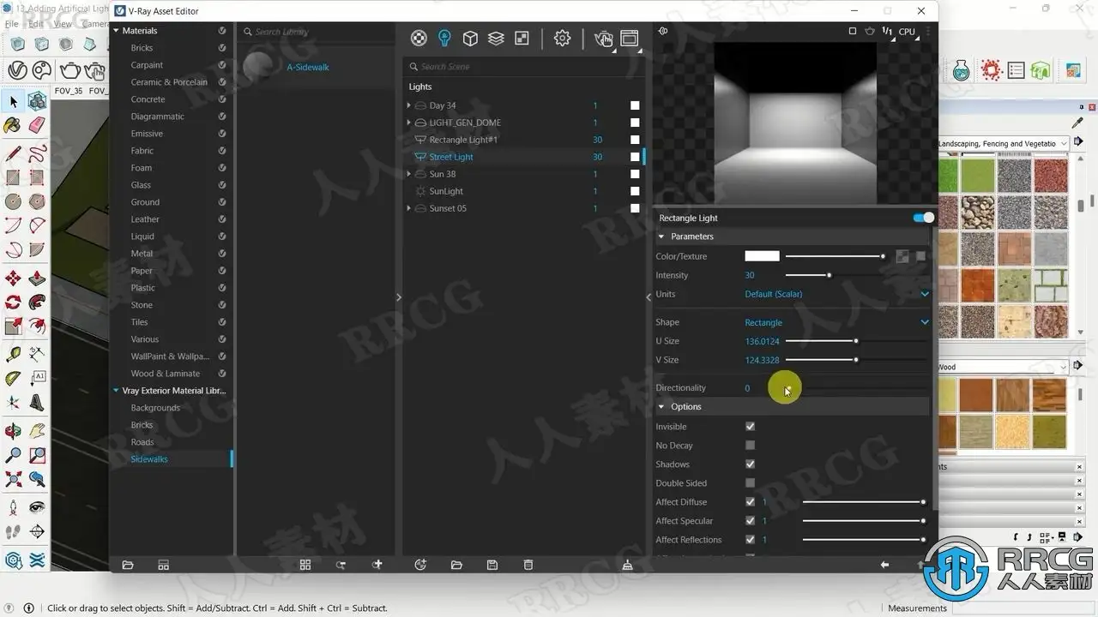
Task: Expand the Sunset 05 light group
Action: (x=409, y=208)
